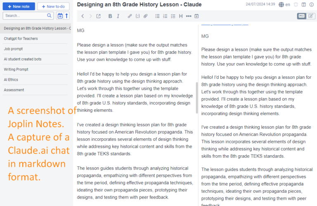This screenshot has height=206, width=317.
Task: Insert a heading with H icon
Action: (x=181, y=16)
